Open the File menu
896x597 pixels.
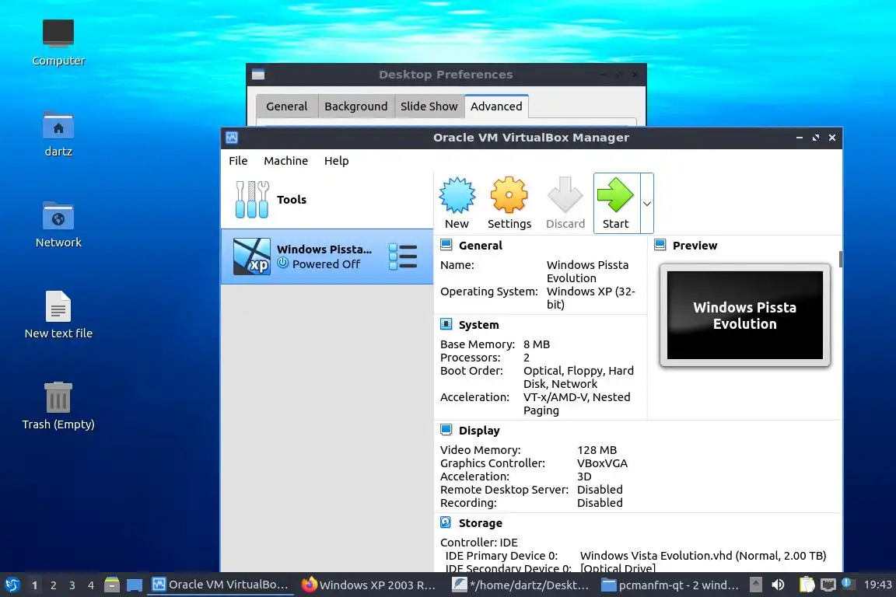click(x=238, y=161)
